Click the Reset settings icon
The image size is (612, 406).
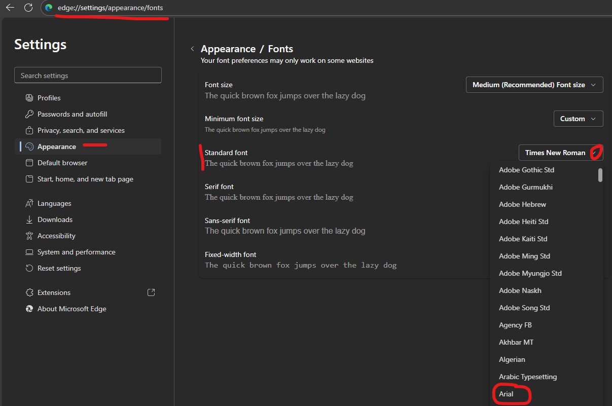pyautogui.click(x=29, y=268)
